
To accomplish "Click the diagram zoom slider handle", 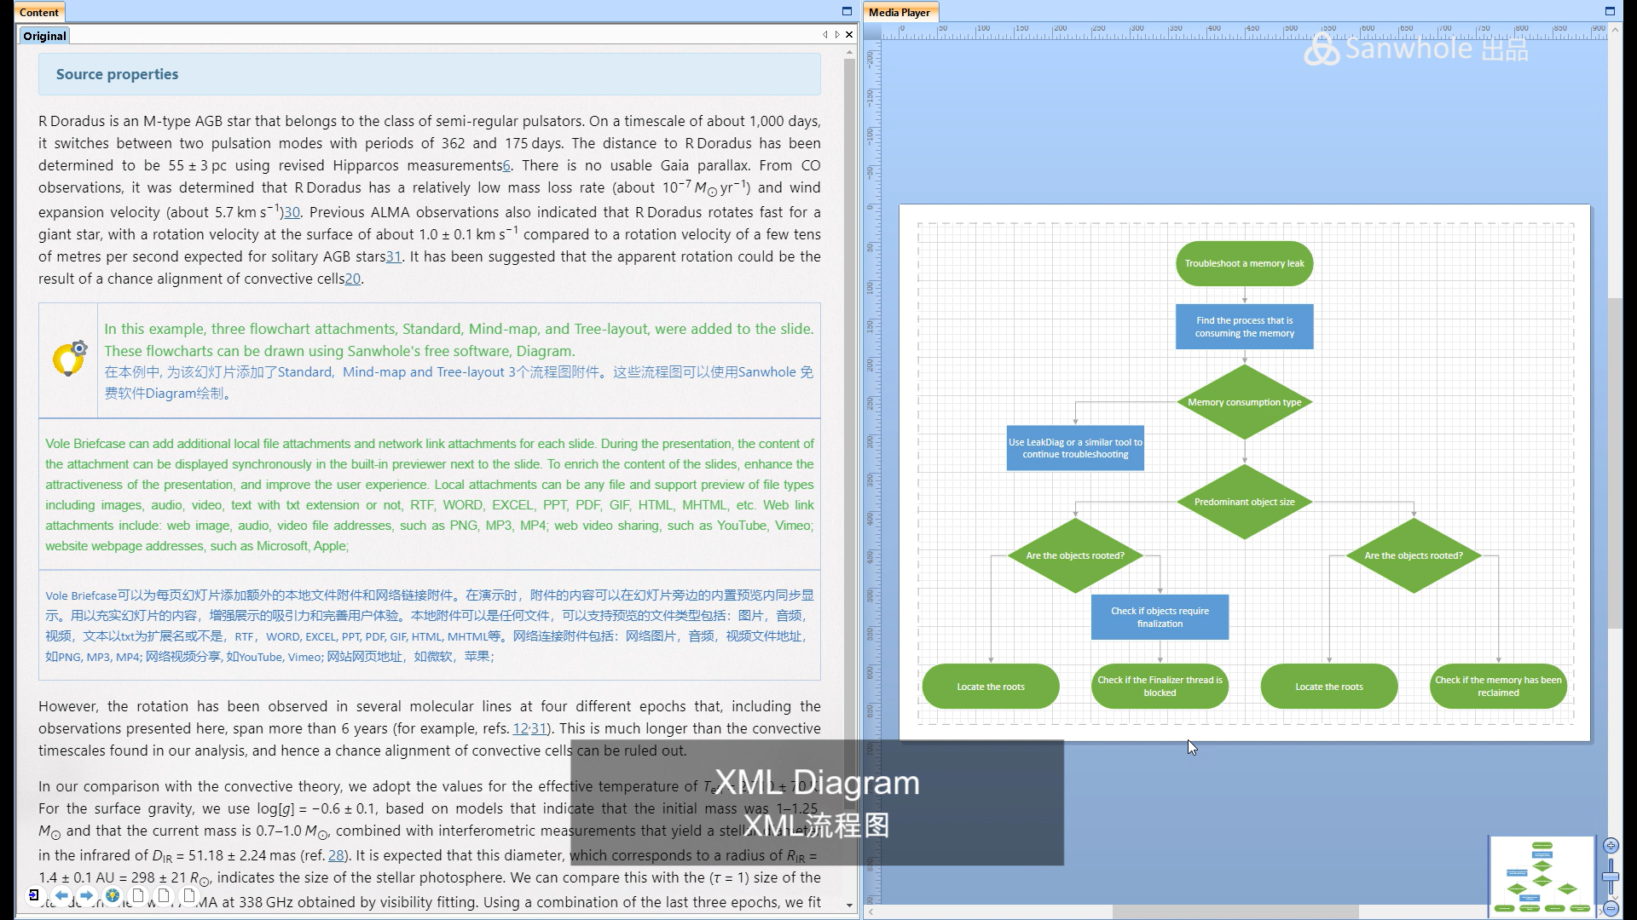I will click(x=1611, y=877).
